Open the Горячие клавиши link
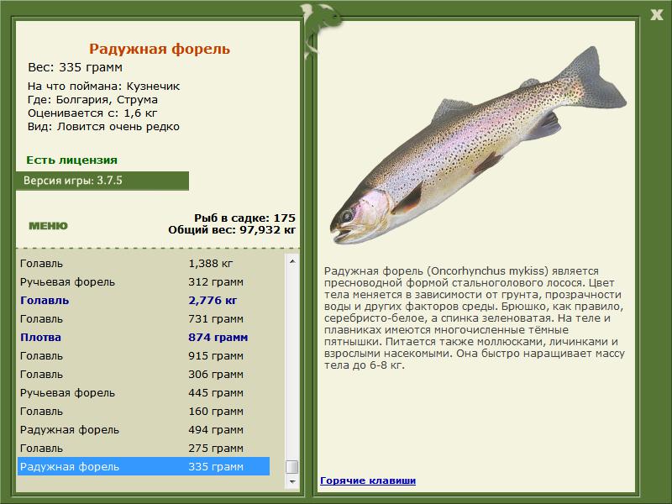The width and height of the screenshot is (672, 504). 368,480
